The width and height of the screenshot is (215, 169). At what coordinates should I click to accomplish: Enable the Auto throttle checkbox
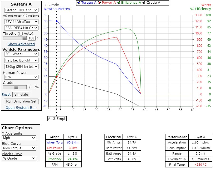[21, 34]
